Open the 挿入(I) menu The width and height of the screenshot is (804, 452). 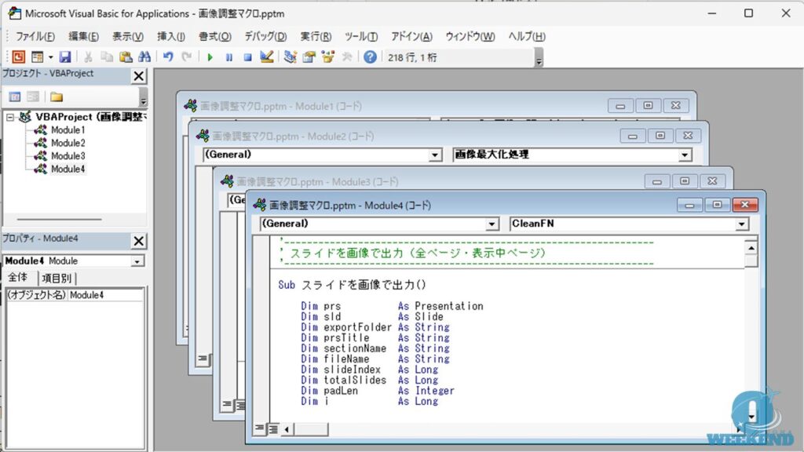170,36
